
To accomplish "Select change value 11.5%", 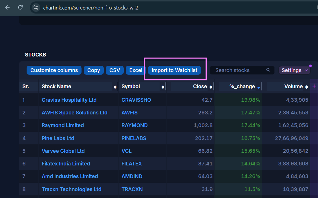I will click(x=252, y=189).
